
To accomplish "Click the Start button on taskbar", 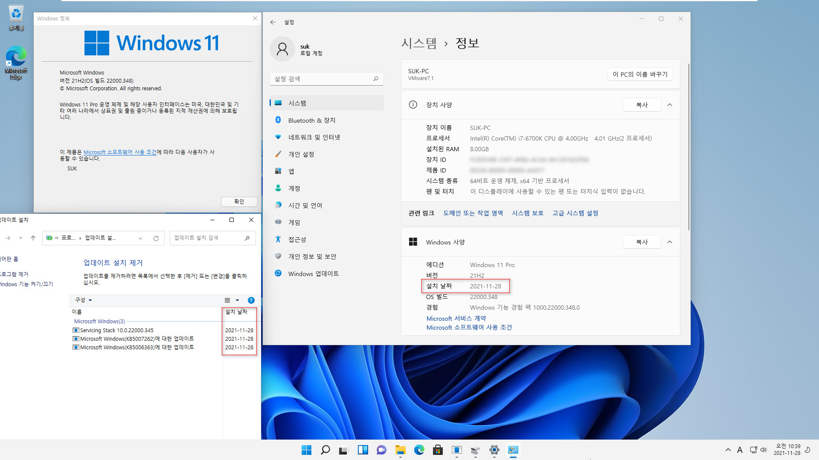I will click(306, 450).
